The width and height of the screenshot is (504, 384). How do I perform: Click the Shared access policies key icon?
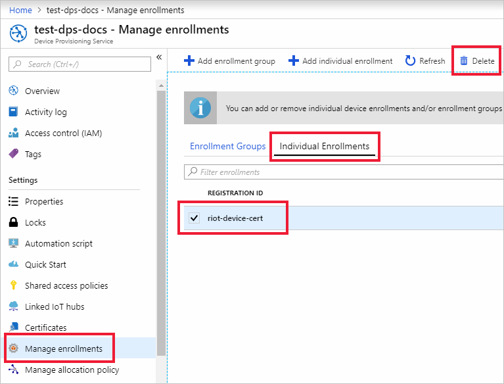[x=14, y=285]
